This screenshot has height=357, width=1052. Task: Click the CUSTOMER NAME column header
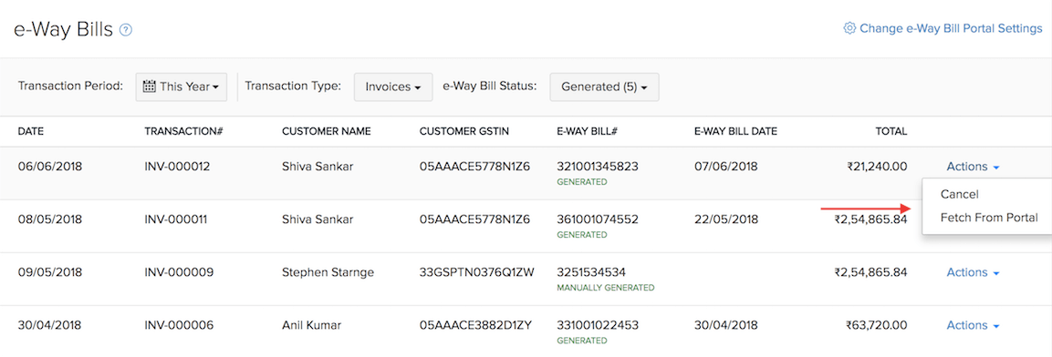click(x=326, y=131)
